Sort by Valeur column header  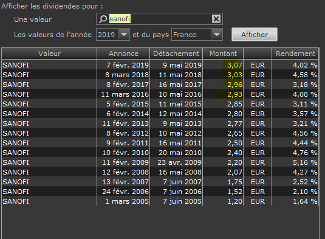coord(49,54)
